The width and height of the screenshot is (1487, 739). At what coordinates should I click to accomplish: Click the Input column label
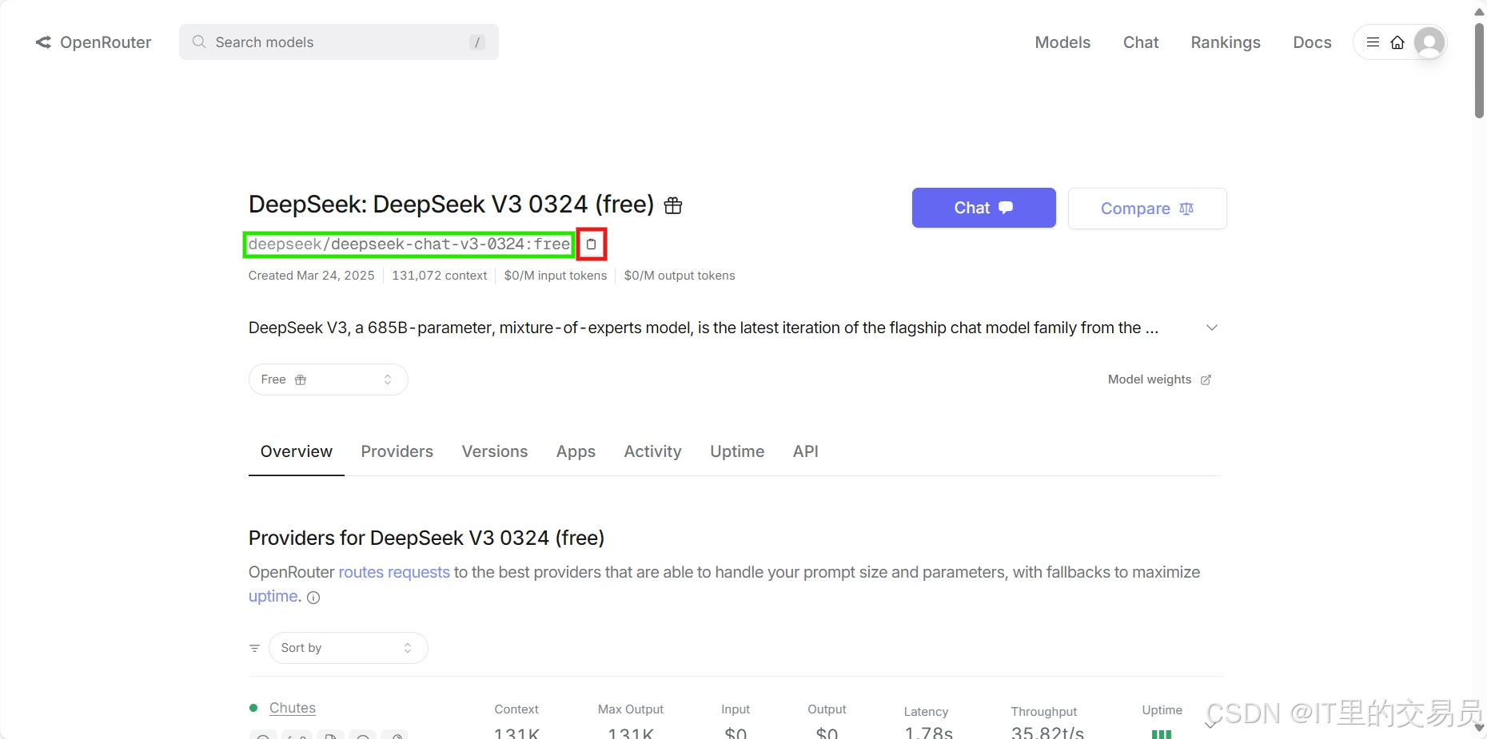(736, 709)
